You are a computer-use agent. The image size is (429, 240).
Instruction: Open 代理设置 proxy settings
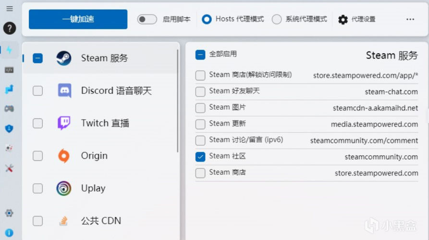point(357,19)
